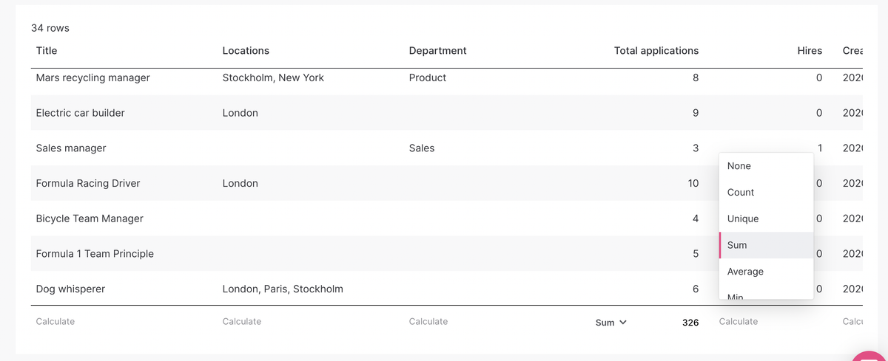The image size is (888, 361).
Task: Select the highlighted Sum option
Action: pos(737,245)
